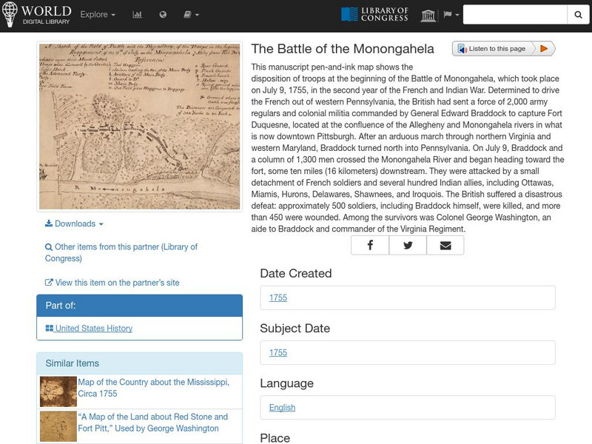This screenshot has height=444, width=592.
Task: Click into the search input field
Action: pos(515,15)
